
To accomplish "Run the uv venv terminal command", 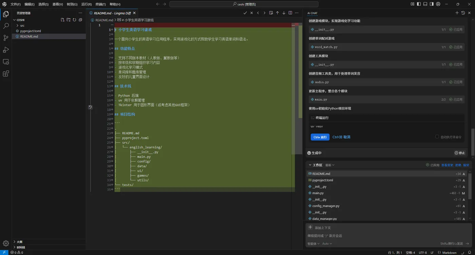I will click(320, 137).
